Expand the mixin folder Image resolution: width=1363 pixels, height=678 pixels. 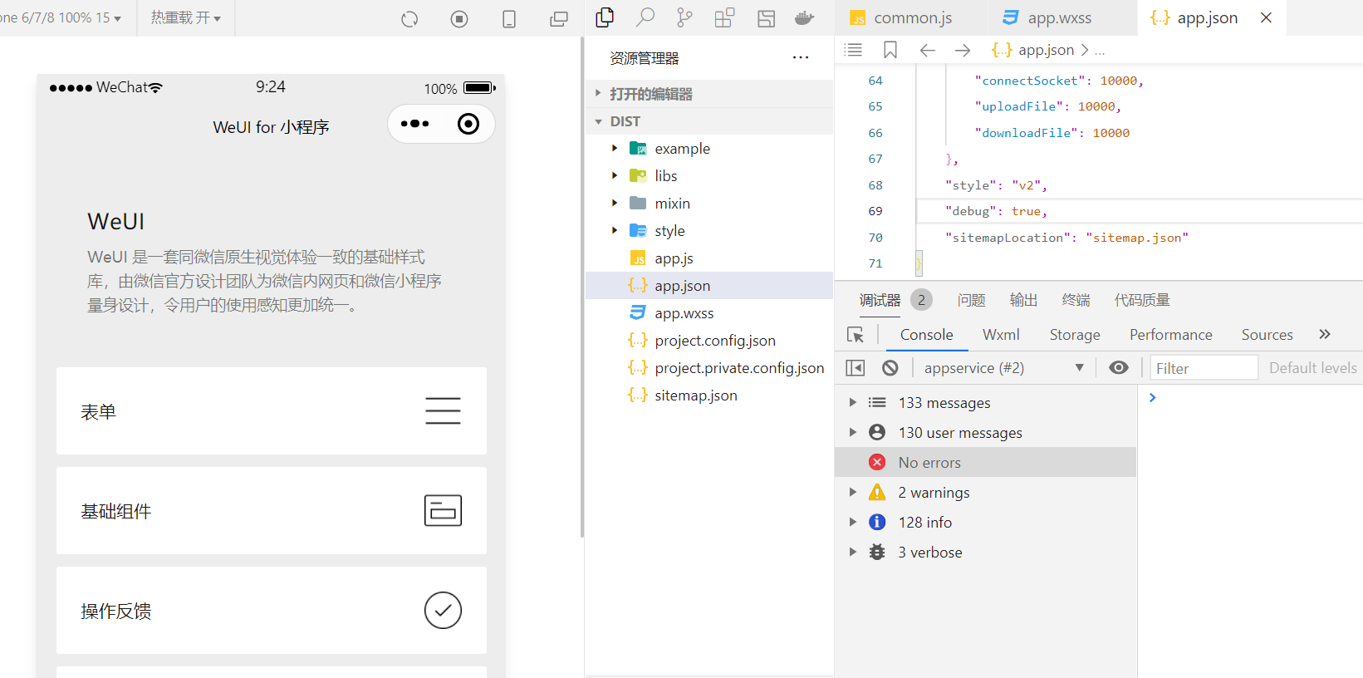(x=615, y=203)
